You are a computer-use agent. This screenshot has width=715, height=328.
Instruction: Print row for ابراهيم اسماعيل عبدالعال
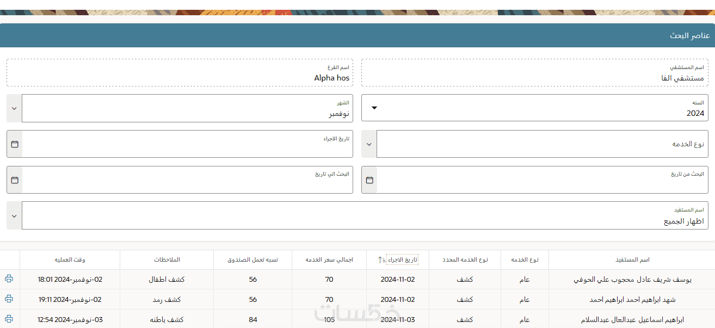[9, 319]
